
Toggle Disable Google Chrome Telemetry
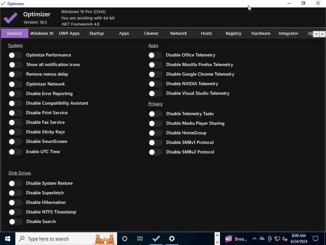click(155, 74)
